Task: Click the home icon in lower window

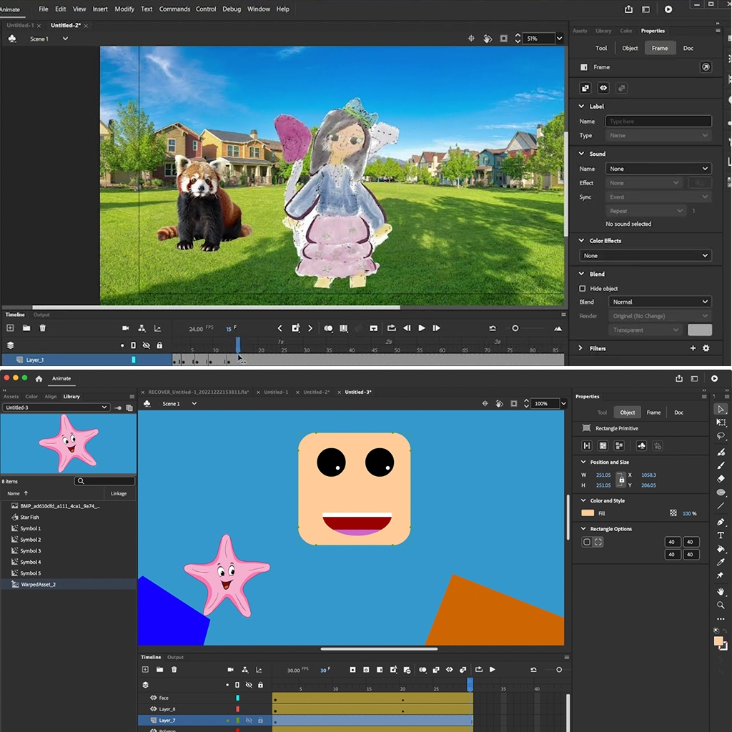Action: (39, 379)
